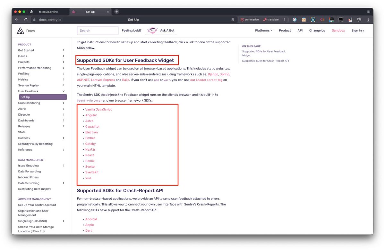Open the Product nav link

pos(285,30)
